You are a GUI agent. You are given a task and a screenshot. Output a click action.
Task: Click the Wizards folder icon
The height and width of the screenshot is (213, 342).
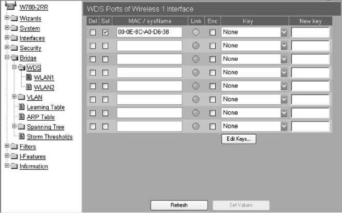click(15, 19)
